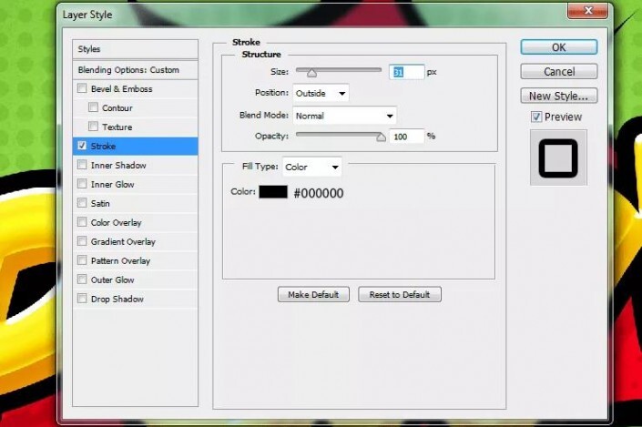Click the stroke preview thumbnail
Viewport: 642px width, 427px height.
558,158
